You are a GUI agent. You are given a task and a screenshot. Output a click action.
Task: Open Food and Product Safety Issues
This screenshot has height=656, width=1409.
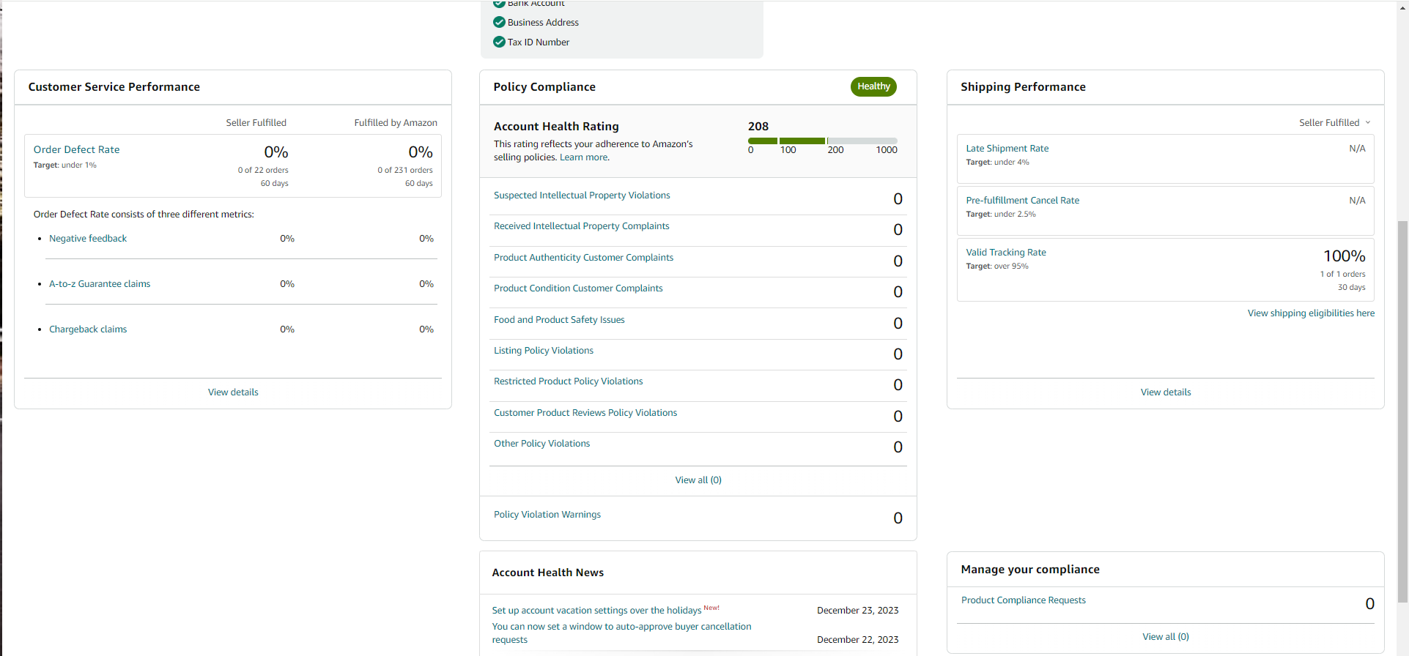pyautogui.click(x=559, y=320)
